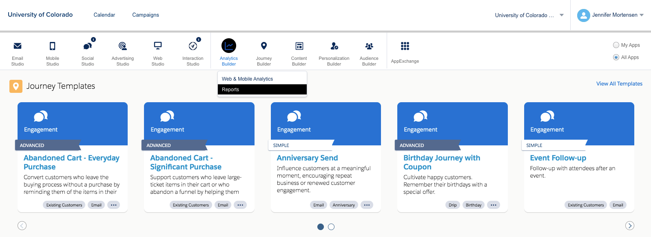Open Event Follow-up template

click(558, 158)
